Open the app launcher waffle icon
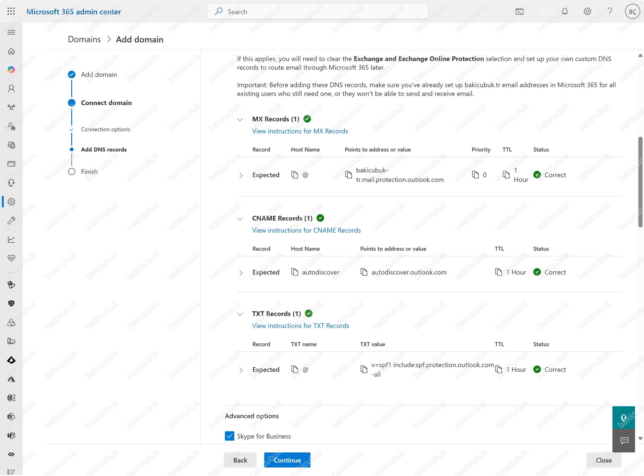644x476 pixels. click(x=11, y=11)
